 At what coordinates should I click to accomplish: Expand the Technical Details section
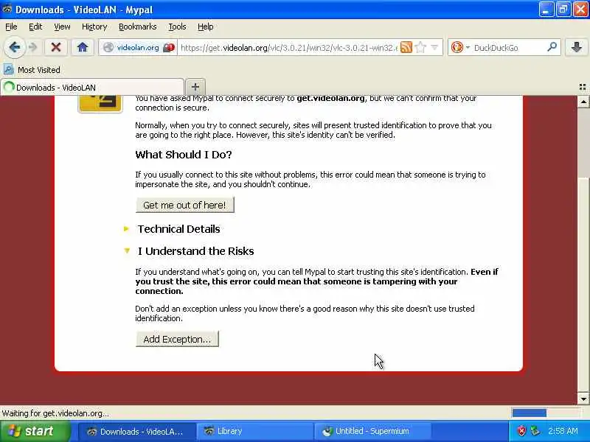pos(178,229)
